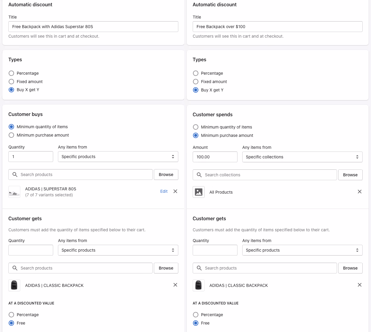Click 'All Products' collection name
371x332 pixels.
(x=221, y=192)
